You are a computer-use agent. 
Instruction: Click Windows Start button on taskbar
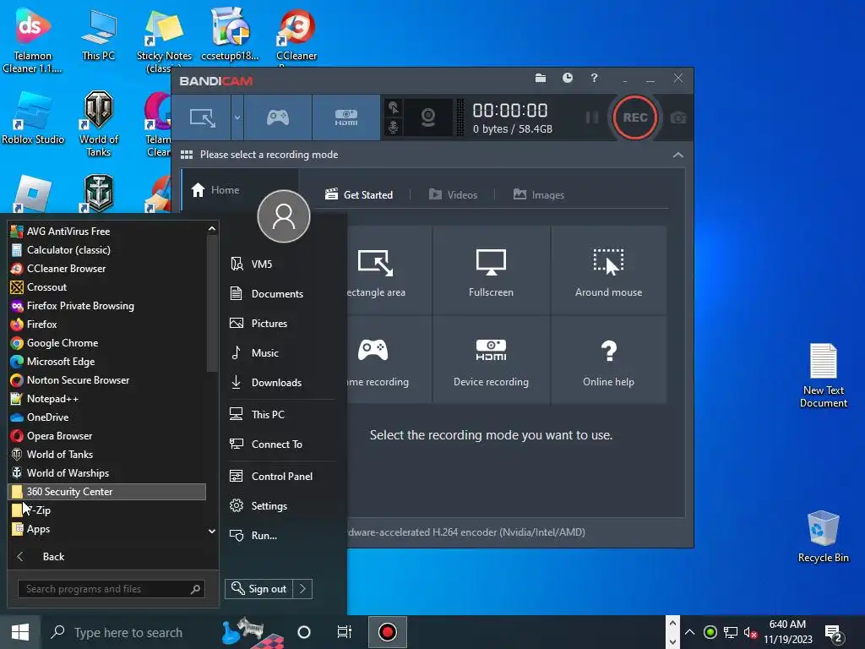(20, 632)
